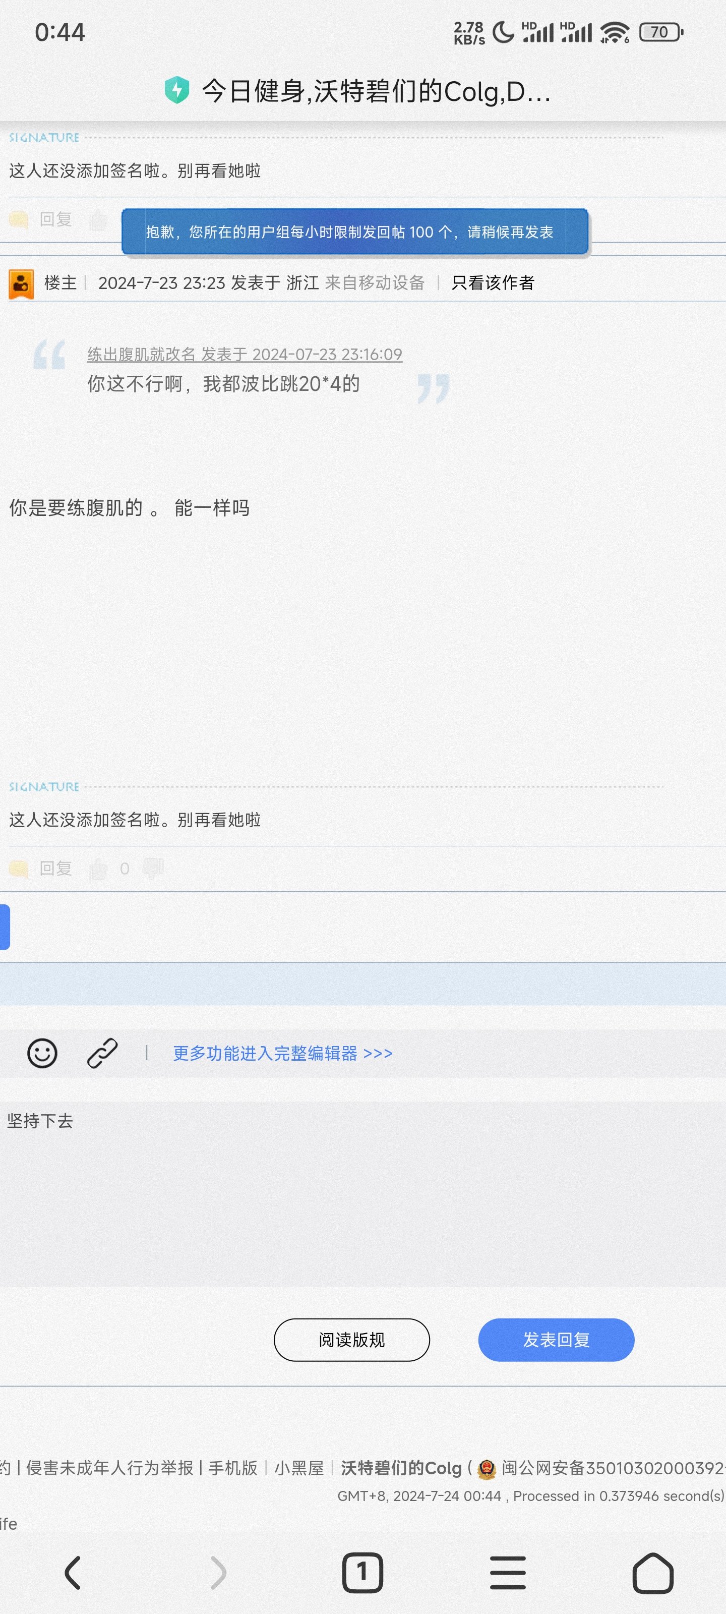Tap the green shield security icon
726x1614 pixels.
coord(176,90)
